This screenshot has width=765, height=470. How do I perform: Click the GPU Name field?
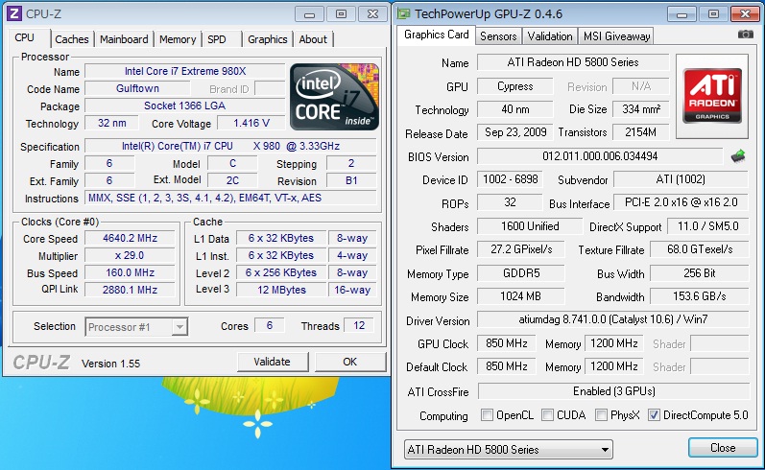[x=573, y=62]
